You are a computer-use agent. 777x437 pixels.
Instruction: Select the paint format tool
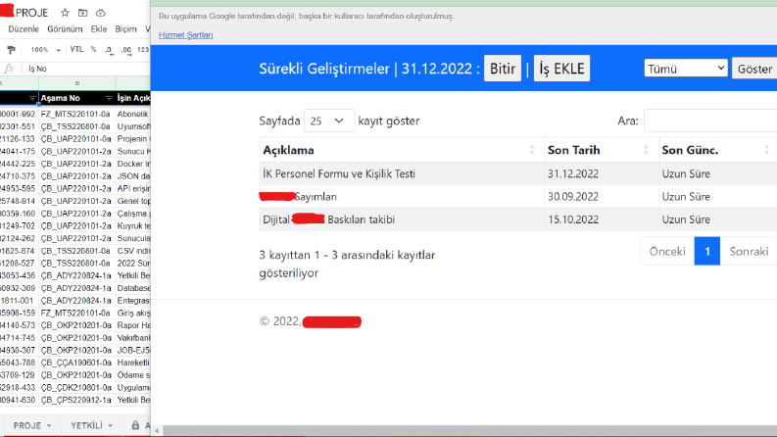click(x=11, y=50)
